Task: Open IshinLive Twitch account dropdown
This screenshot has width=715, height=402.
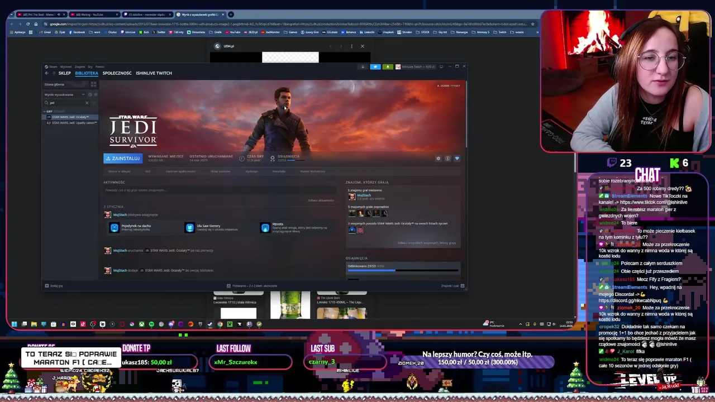Action: (x=415, y=66)
